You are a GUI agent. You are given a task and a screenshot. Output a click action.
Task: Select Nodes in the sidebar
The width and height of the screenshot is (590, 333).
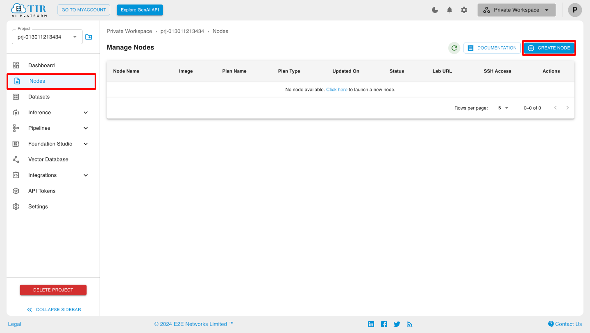[x=51, y=81]
